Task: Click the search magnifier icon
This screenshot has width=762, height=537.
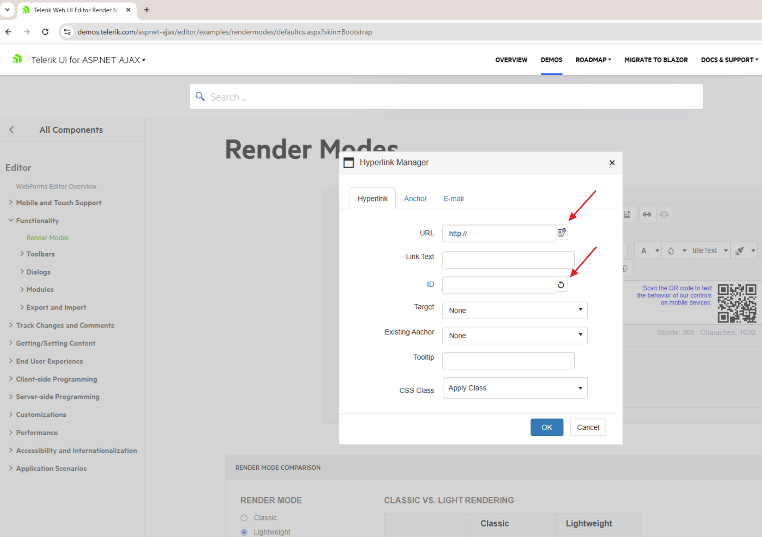Action: [200, 97]
